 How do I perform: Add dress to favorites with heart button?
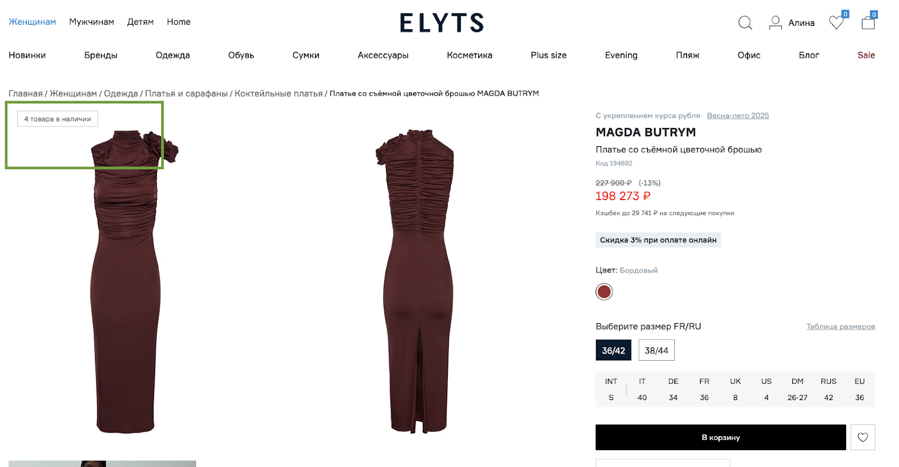[x=862, y=437]
